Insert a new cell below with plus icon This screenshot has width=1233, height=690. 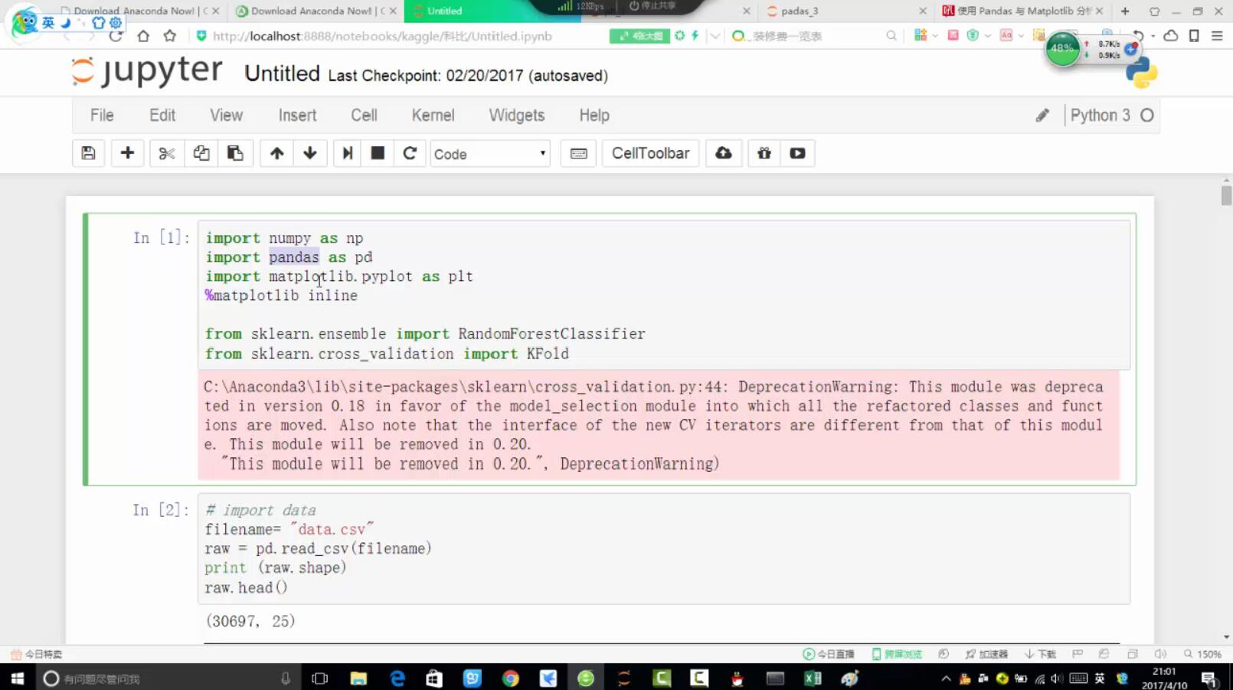(127, 154)
